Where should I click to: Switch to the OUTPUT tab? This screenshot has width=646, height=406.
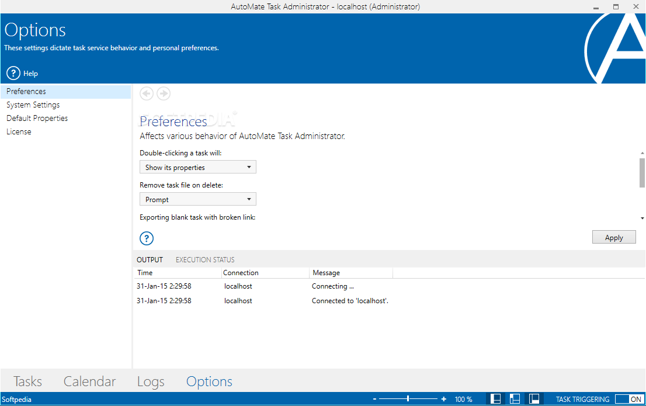tap(150, 260)
